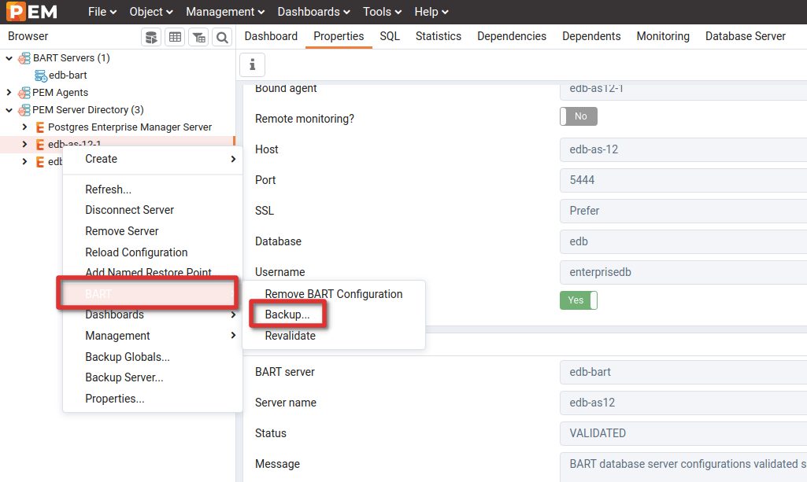Click the BART server field edb-bart
The image size is (807, 482).
[683, 372]
